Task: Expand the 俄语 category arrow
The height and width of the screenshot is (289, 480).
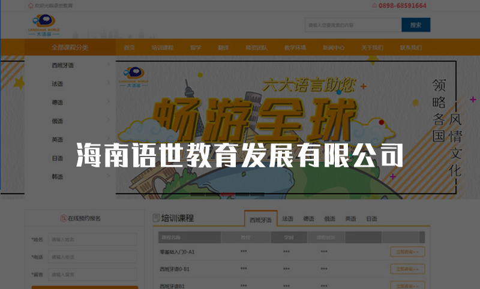Action: pos(108,121)
